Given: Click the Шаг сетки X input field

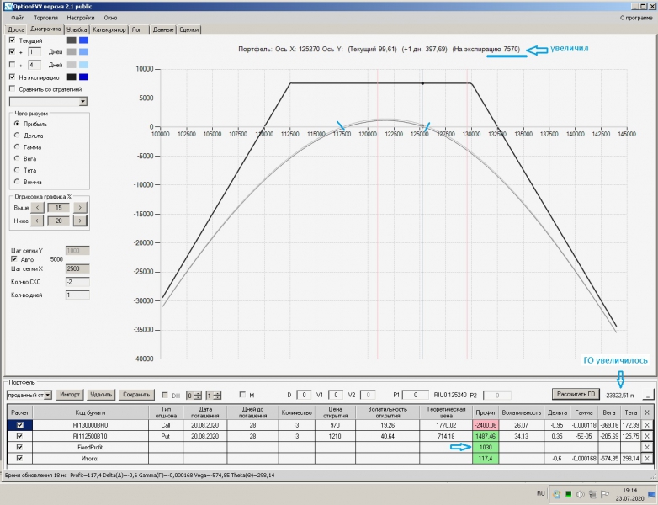Looking at the screenshot, I should pos(77,268).
